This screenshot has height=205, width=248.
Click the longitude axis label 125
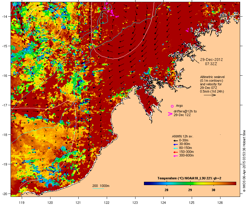[x=192, y=203]
